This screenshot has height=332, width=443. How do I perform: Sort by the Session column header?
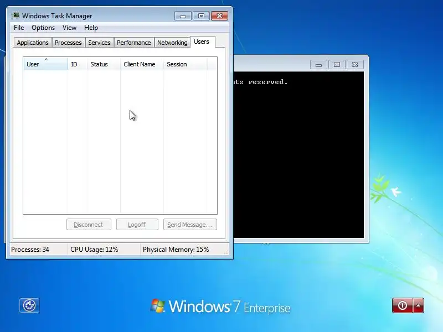186,64
